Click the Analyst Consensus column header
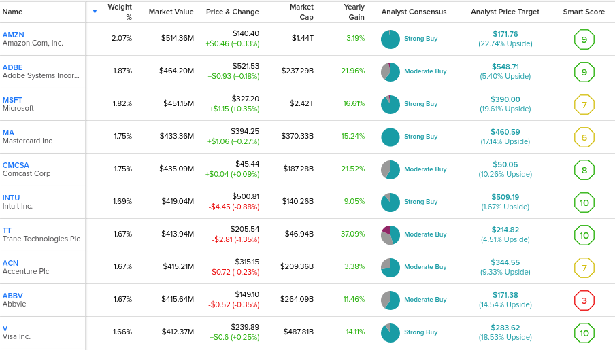Viewport: 615px width, 350px height. pos(414,12)
